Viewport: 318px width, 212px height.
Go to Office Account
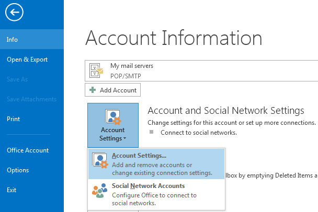(x=32, y=150)
